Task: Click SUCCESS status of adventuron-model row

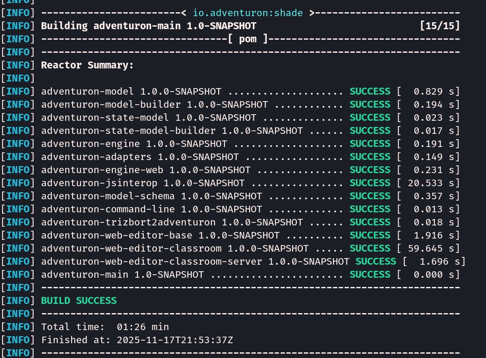Action: coord(370,91)
